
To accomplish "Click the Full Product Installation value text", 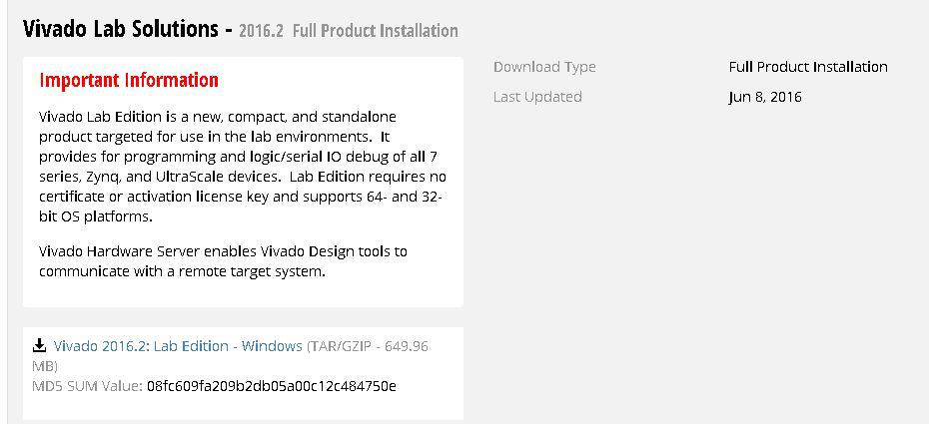I will (x=808, y=67).
